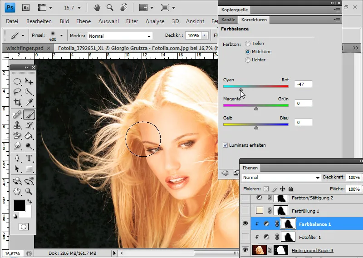
Task: Open the Filter menu
Action: 132,21
